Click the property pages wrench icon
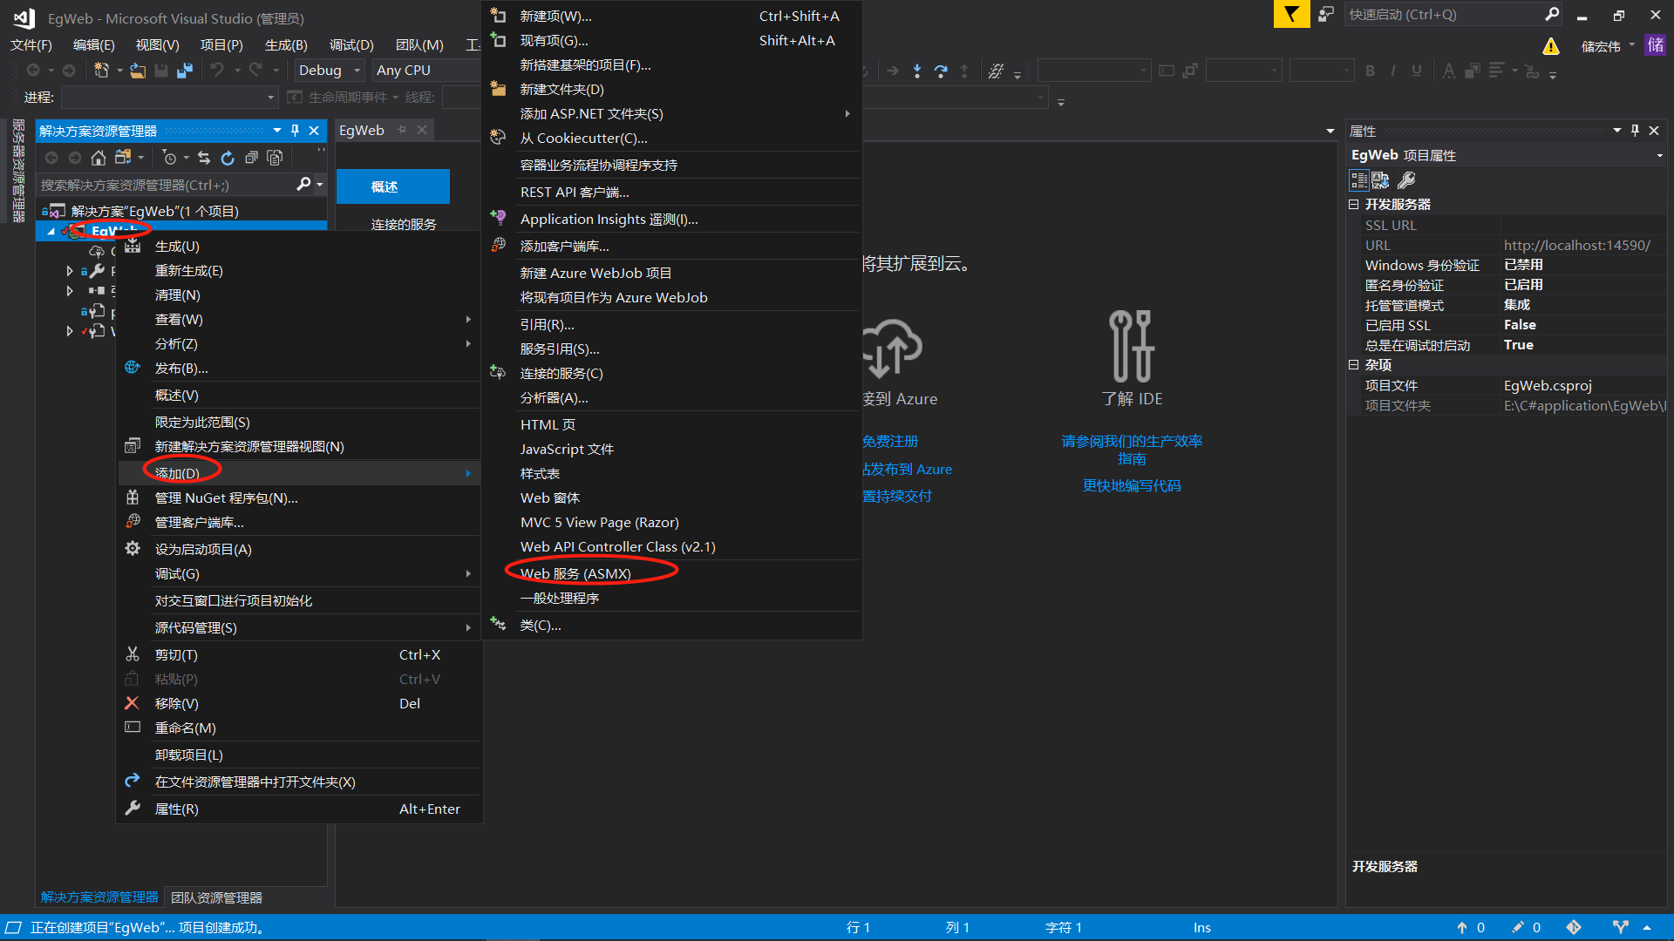 click(1406, 180)
